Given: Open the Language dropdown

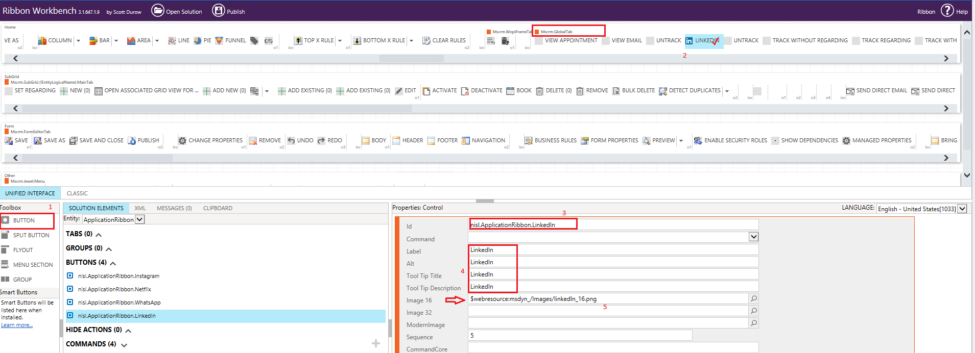Looking at the screenshot, I should (962, 209).
